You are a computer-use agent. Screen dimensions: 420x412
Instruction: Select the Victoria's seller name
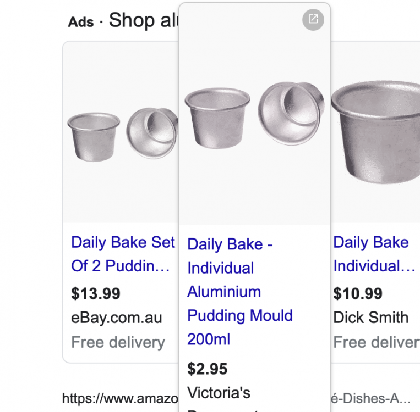coord(219,392)
